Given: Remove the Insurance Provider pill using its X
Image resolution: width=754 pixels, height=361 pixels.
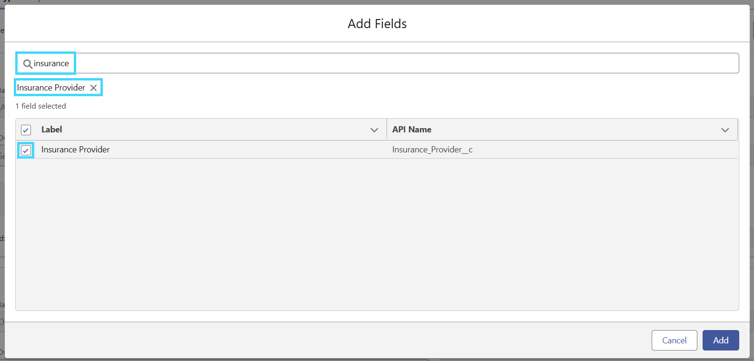Looking at the screenshot, I should coord(94,88).
